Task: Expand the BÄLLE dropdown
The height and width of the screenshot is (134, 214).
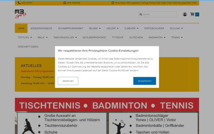Action: click(x=42, y=38)
